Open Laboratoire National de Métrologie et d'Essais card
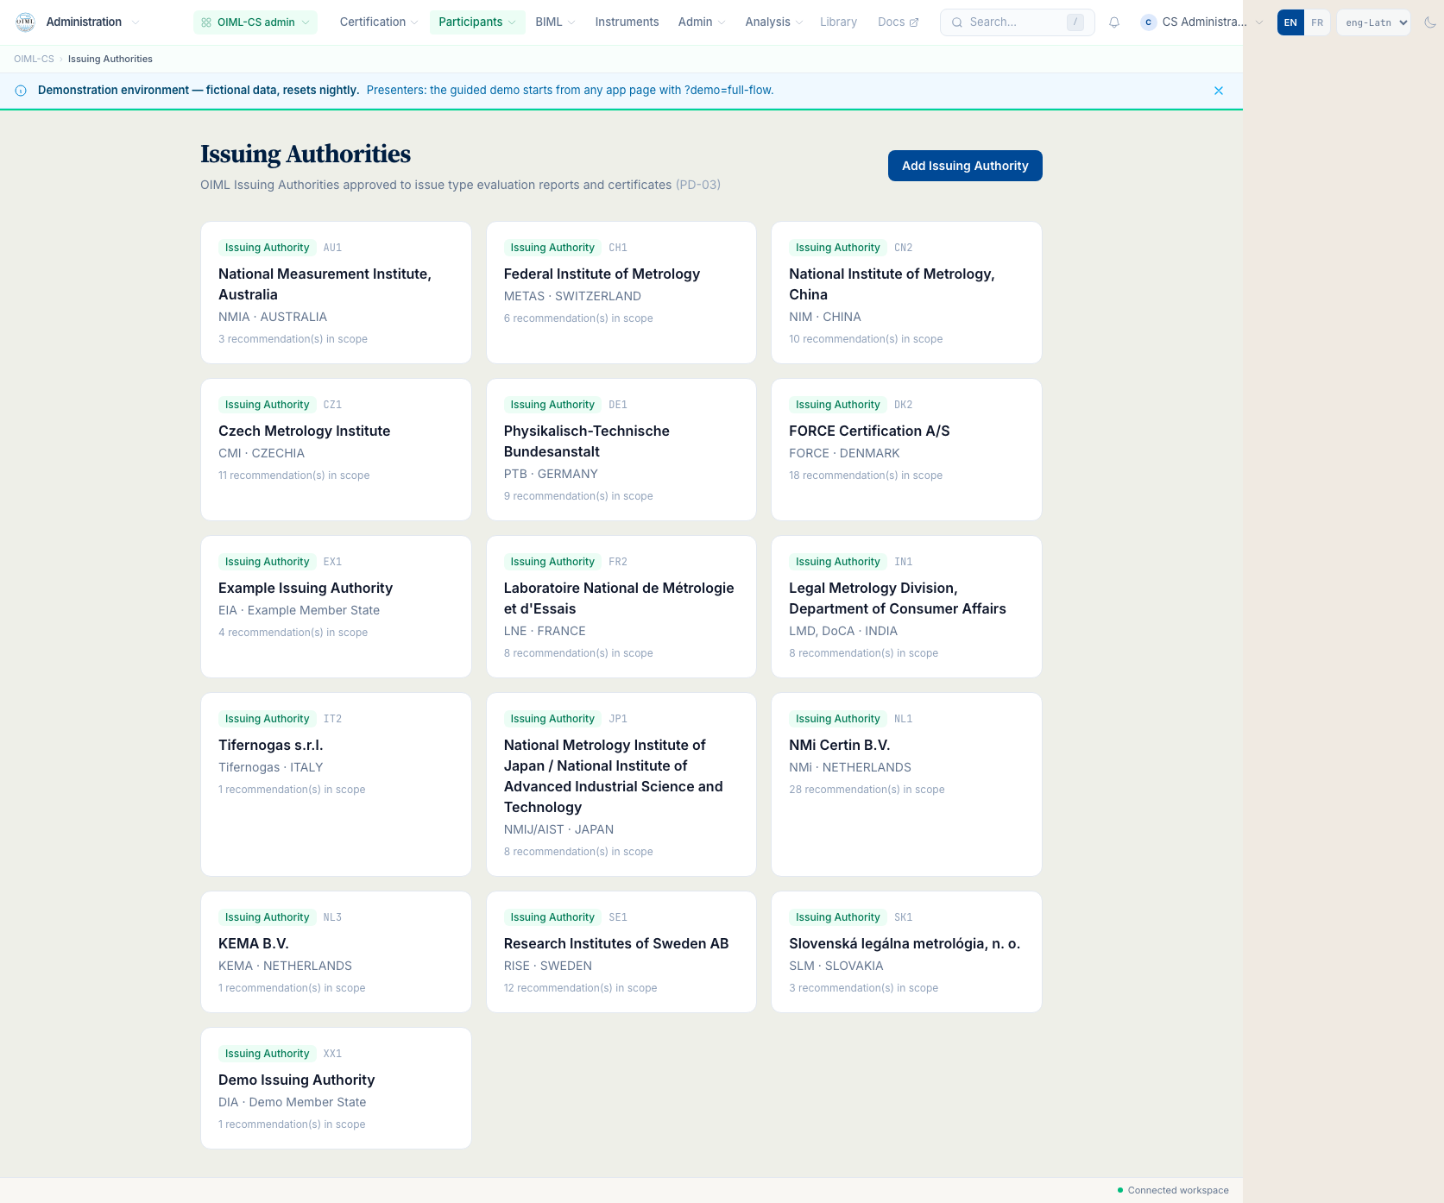 (621, 607)
